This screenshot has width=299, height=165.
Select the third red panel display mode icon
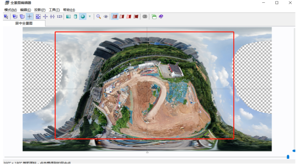(x=129, y=17)
